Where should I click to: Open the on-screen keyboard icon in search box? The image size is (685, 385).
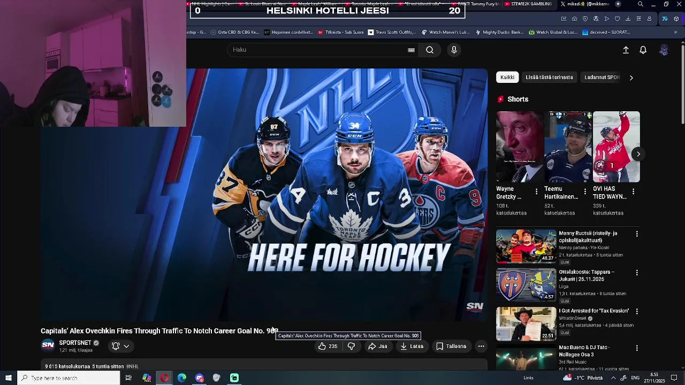tap(411, 50)
